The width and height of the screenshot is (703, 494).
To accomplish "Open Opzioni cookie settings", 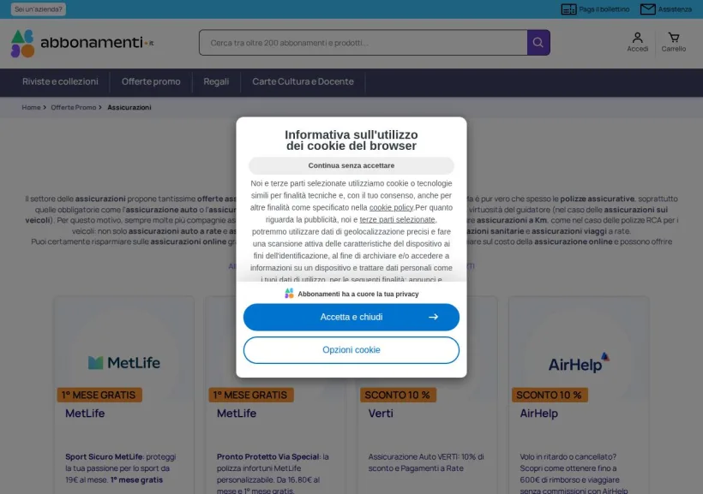I will coord(351,350).
